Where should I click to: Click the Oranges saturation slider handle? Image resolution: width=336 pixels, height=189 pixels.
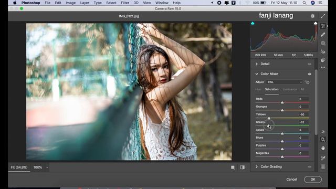[x=282, y=110]
